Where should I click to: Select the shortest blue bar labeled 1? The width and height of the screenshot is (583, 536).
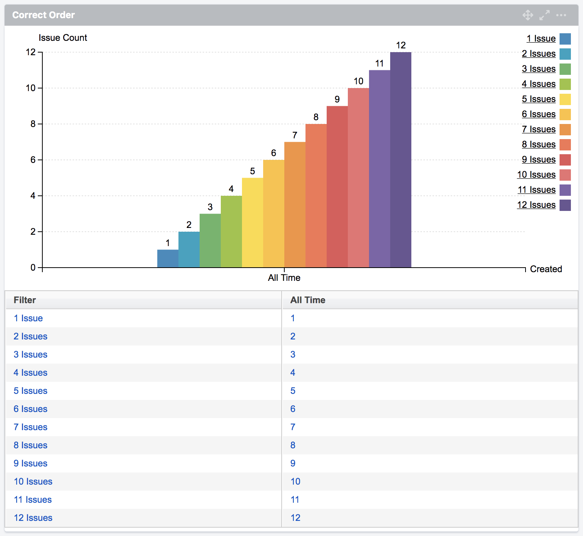[167, 258]
